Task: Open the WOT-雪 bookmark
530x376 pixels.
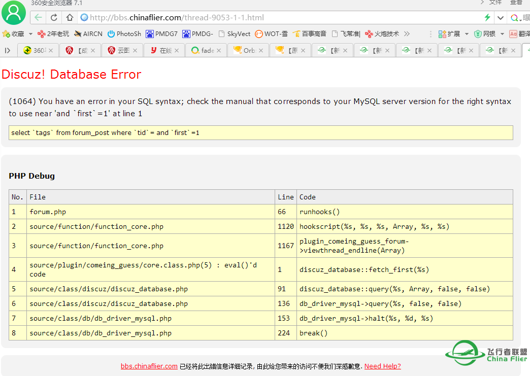Action: 272,34
